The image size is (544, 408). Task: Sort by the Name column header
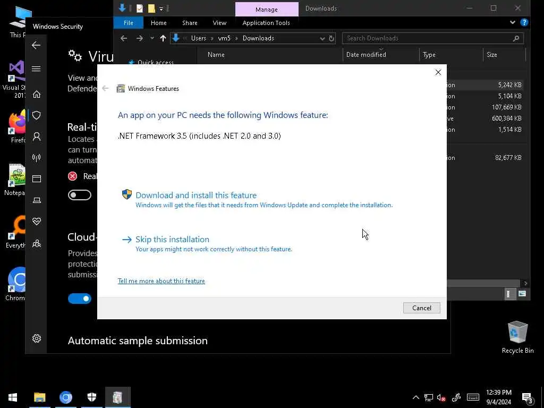coord(216,55)
